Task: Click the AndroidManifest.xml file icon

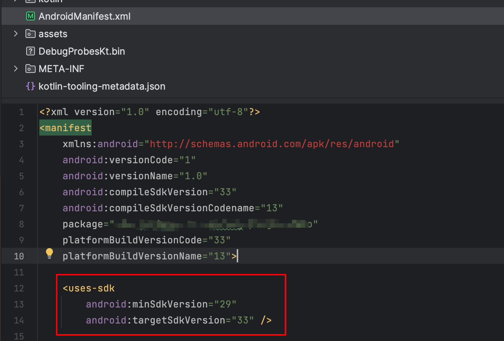Action: point(31,16)
